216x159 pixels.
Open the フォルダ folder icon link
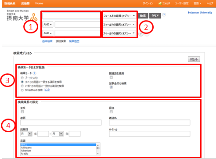point(164,3)
